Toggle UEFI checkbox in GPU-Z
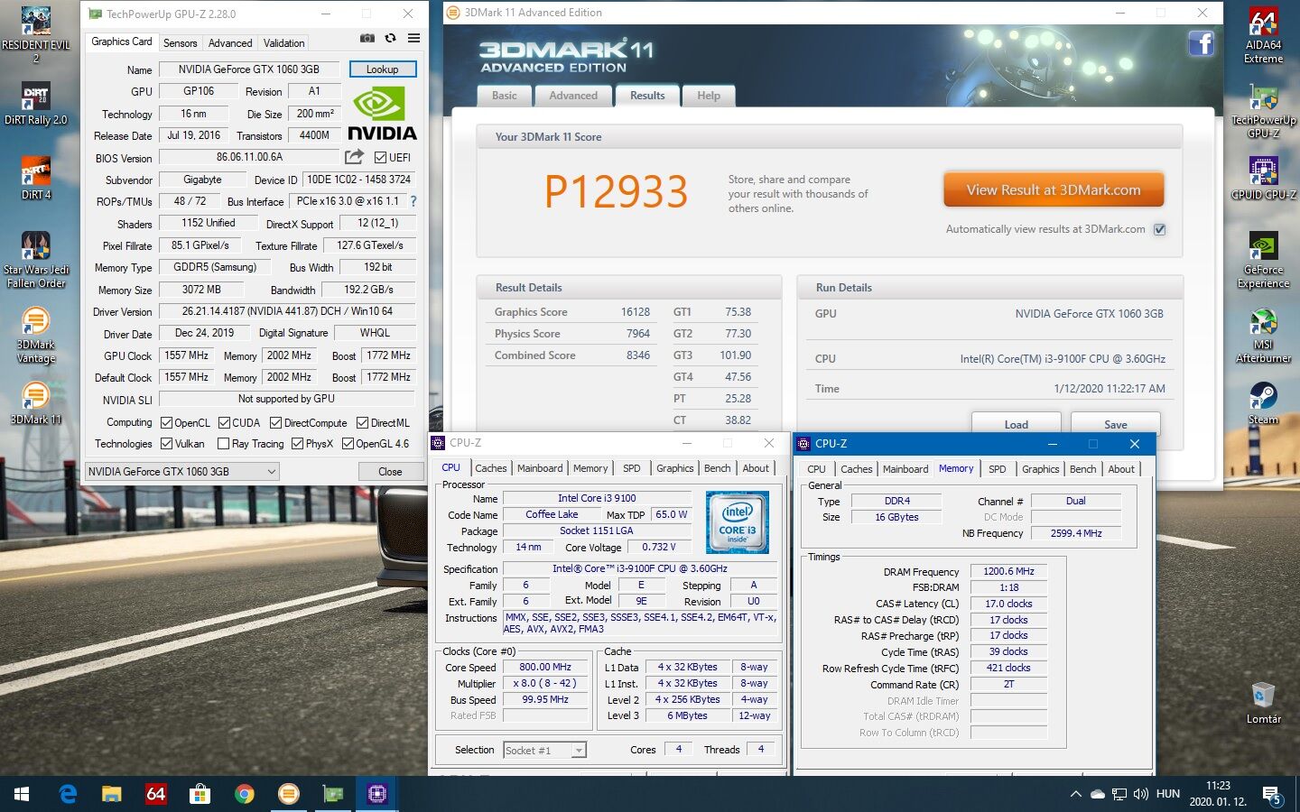 click(x=380, y=158)
